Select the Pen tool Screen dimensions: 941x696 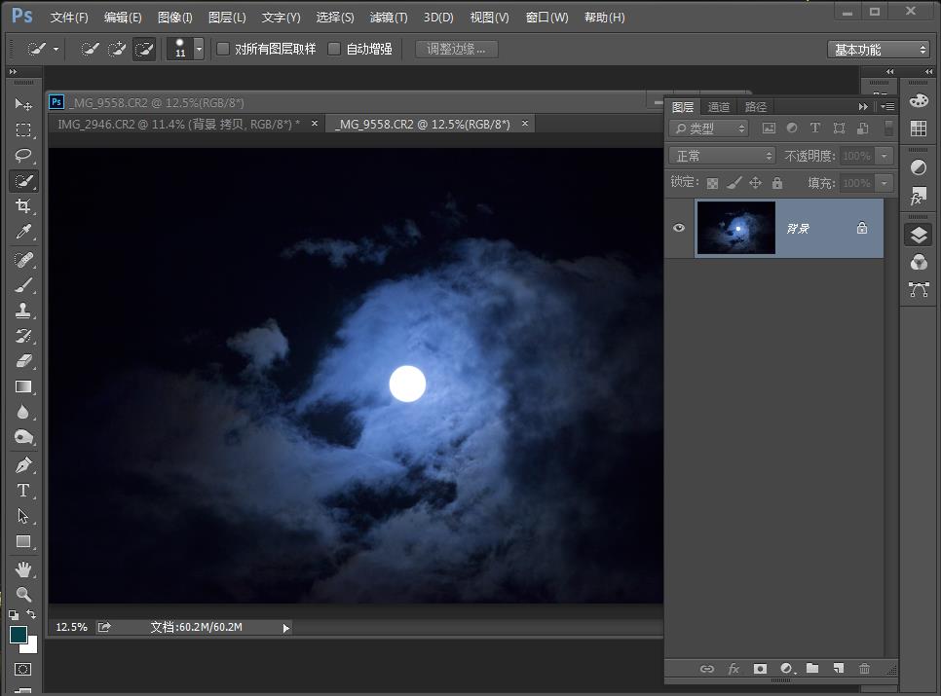23,465
